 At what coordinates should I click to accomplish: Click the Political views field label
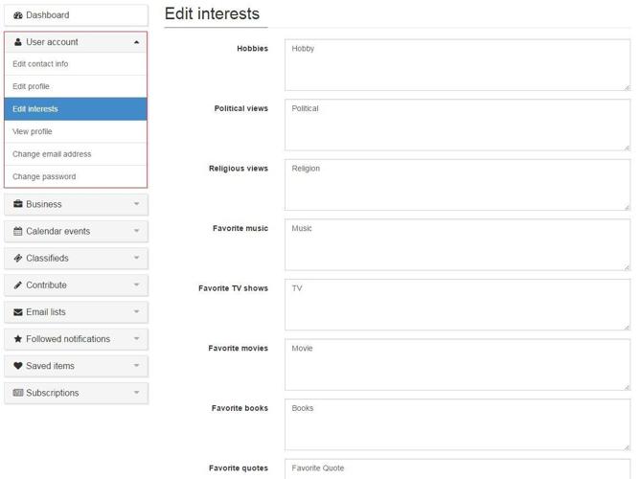coord(240,108)
